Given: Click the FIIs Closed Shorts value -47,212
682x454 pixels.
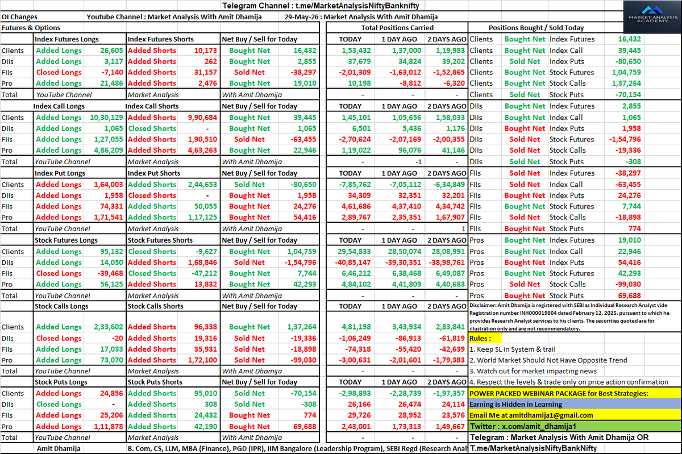Looking at the screenshot, I should click(203, 273).
